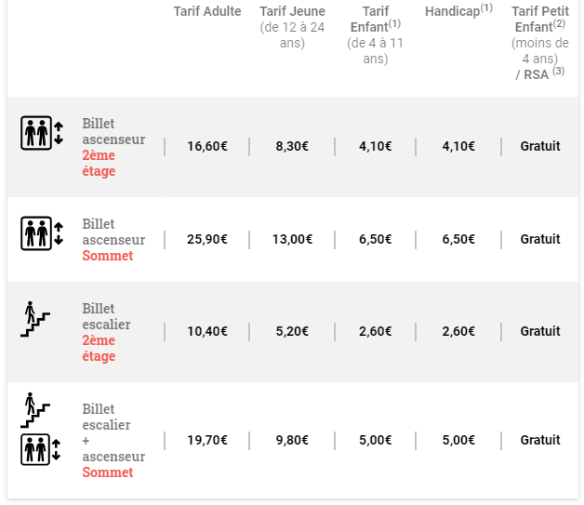Click the stairs icon for 2ème étage ticket
This screenshot has height=505, width=584.
pos(35,319)
